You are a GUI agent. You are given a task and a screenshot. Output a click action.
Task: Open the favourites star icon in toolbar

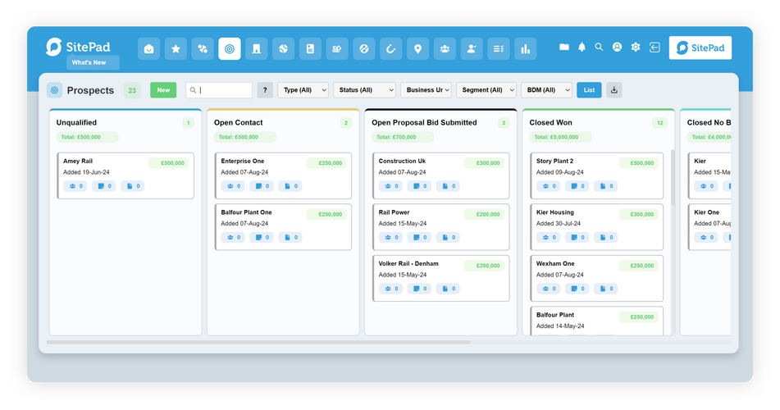[176, 49]
